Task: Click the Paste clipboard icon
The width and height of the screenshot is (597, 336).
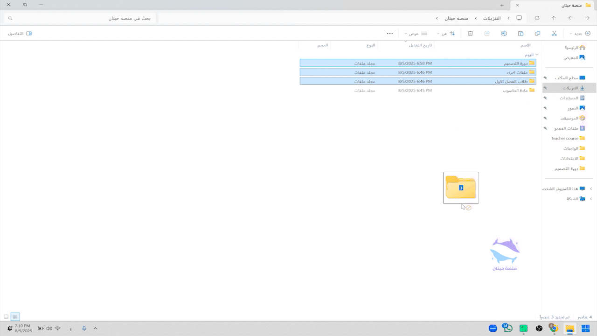Action: 521,34
